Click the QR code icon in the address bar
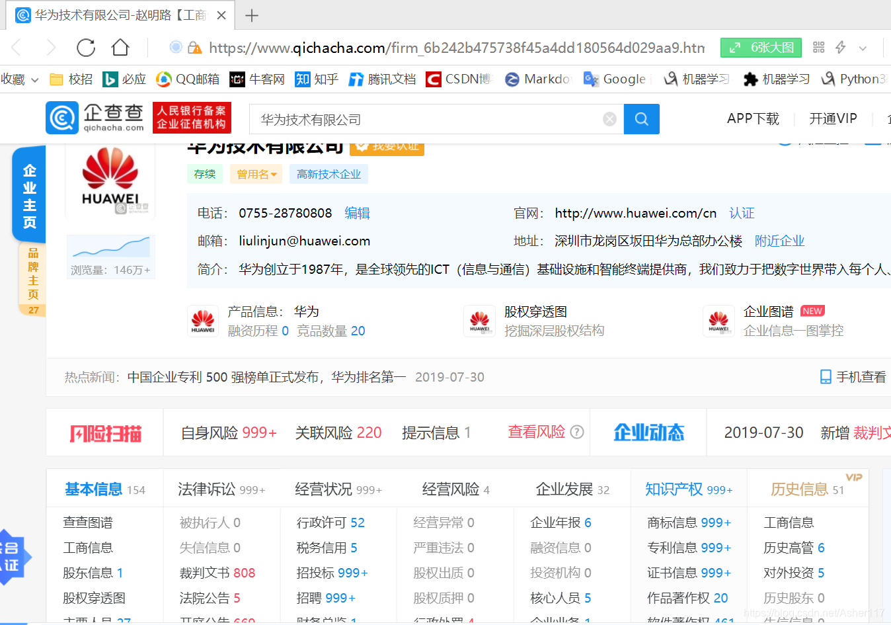 click(818, 48)
